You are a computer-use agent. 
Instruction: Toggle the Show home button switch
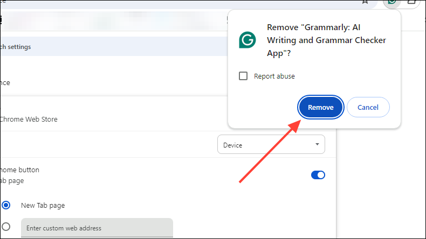(318, 175)
